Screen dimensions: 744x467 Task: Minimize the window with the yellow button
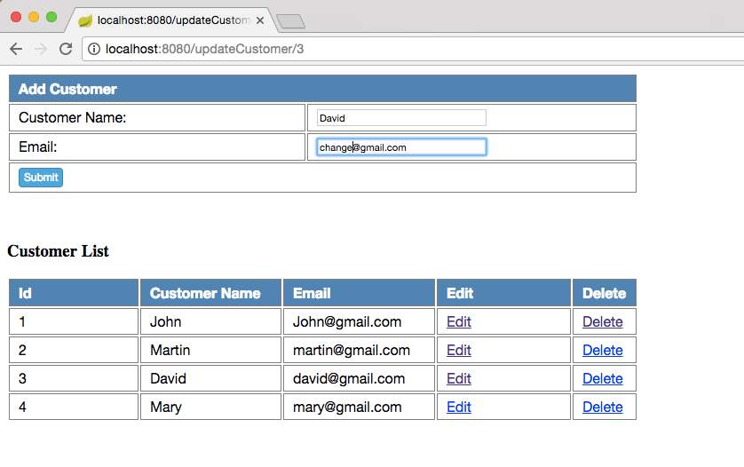coord(34,17)
